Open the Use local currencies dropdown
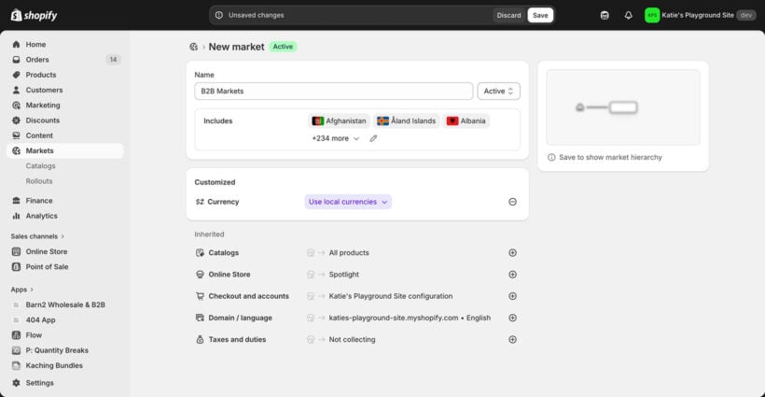The width and height of the screenshot is (765, 397). pos(348,202)
